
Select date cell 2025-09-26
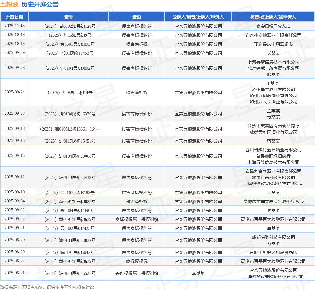click(14, 68)
